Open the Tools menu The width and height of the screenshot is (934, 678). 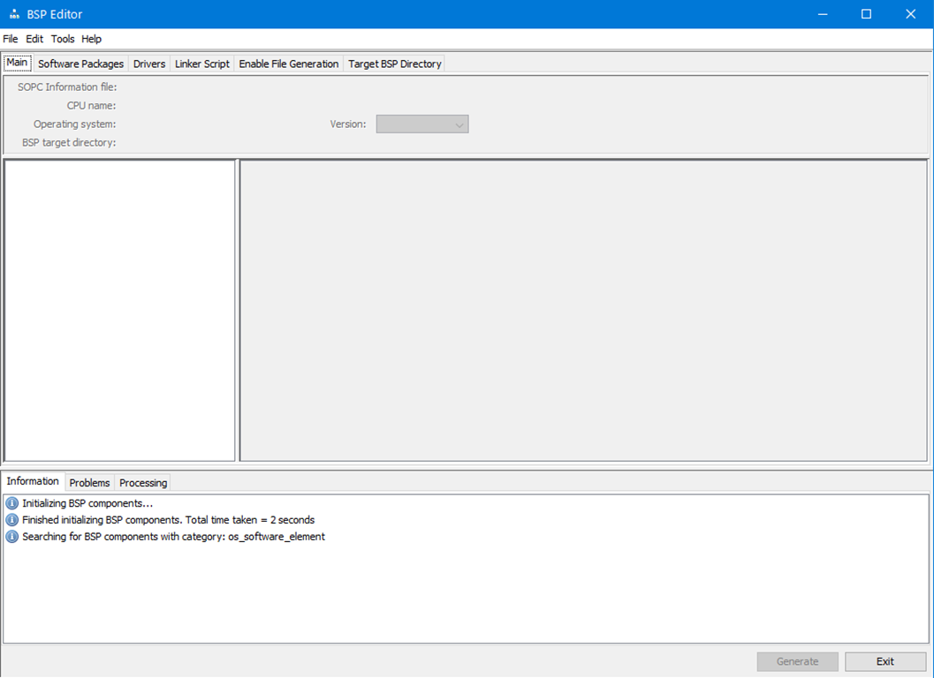tap(63, 39)
